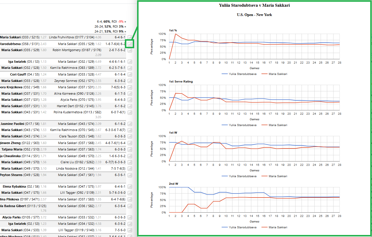
Task: Open stats chart for Sakkari v Linda Fruhvirtova match
Action: (130, 37)
